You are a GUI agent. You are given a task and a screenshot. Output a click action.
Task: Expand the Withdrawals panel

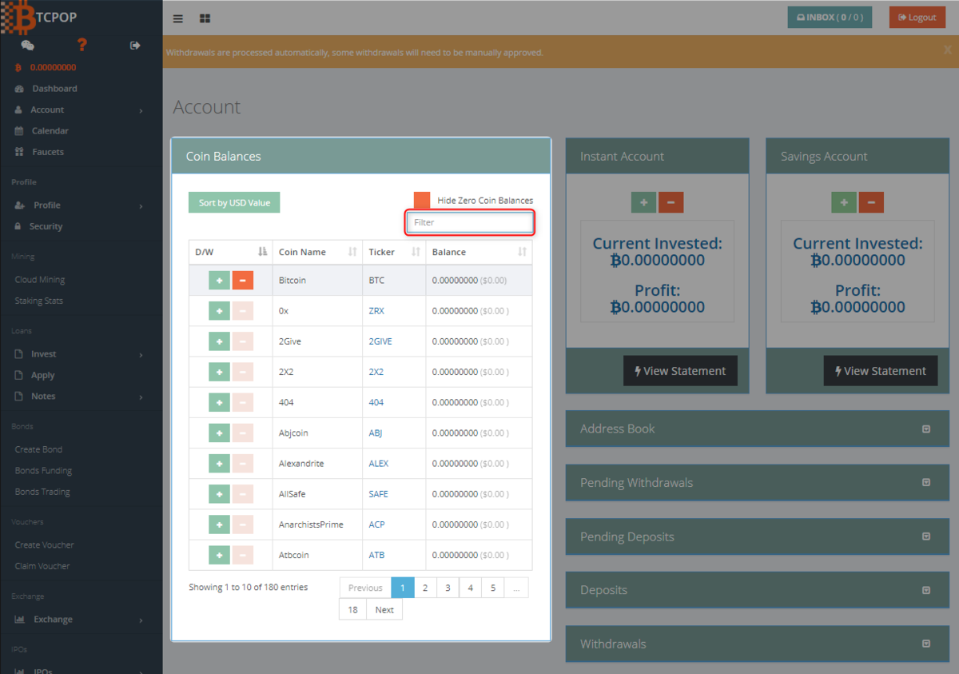[926, 644]
